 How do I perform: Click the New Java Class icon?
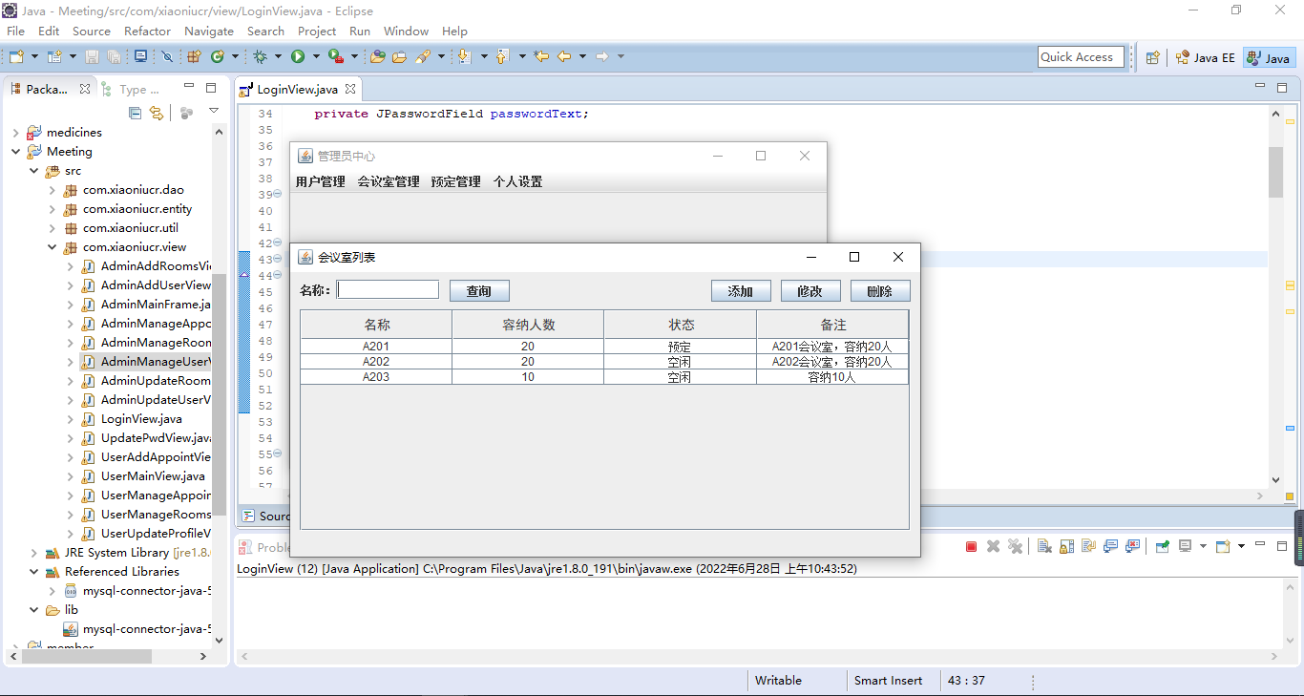tap(218, 56)
